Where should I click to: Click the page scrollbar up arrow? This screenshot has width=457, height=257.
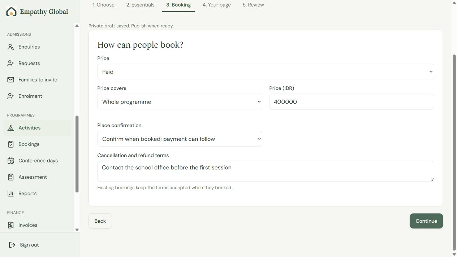(454, 3)
